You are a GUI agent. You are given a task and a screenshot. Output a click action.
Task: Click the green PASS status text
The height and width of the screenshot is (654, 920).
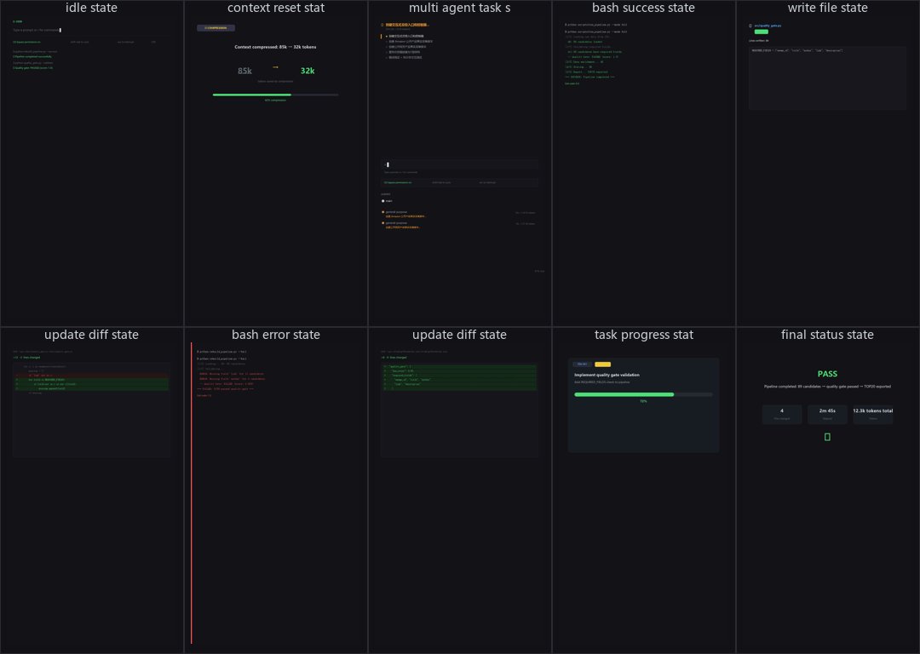(x=827, y=374)
